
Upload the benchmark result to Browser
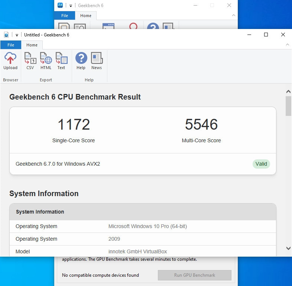(x=10, y=61)
